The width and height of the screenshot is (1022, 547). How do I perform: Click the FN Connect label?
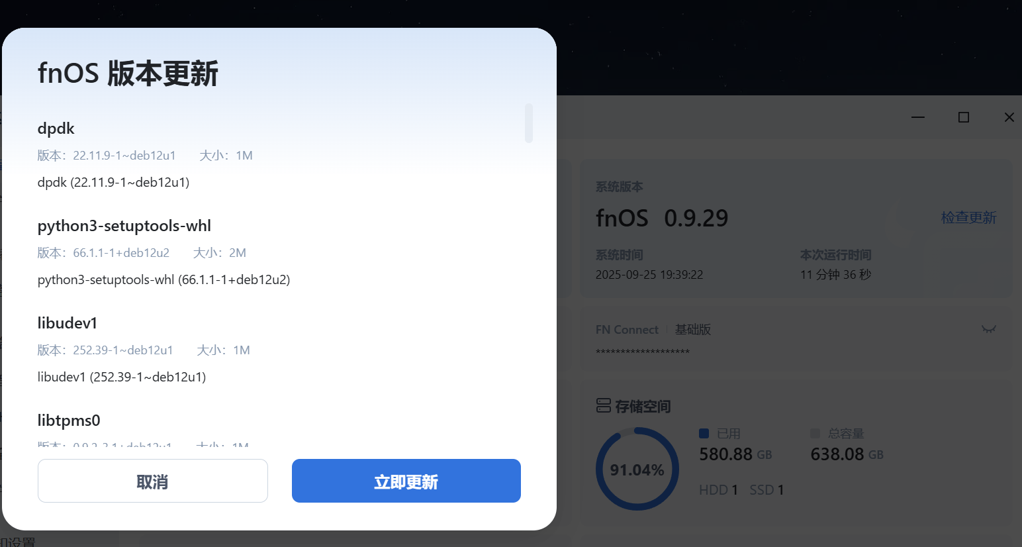[x=627, y=330]
